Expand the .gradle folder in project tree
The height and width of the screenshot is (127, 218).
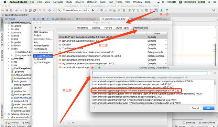tap(9, 26)
